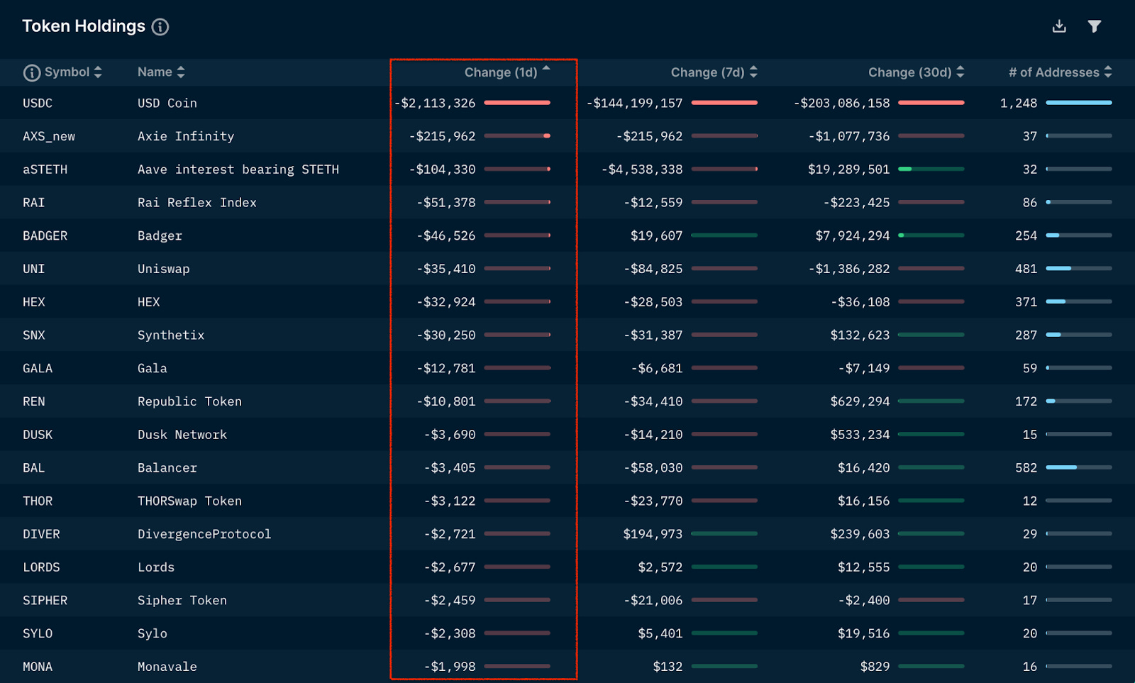Click the LORDS symbol
The width and height of the screenshot is (1135, 683).
click(41, 567)
